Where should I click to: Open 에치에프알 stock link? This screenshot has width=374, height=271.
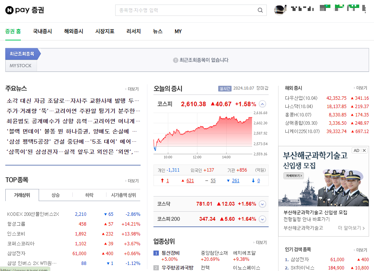[x=244, y=253]
